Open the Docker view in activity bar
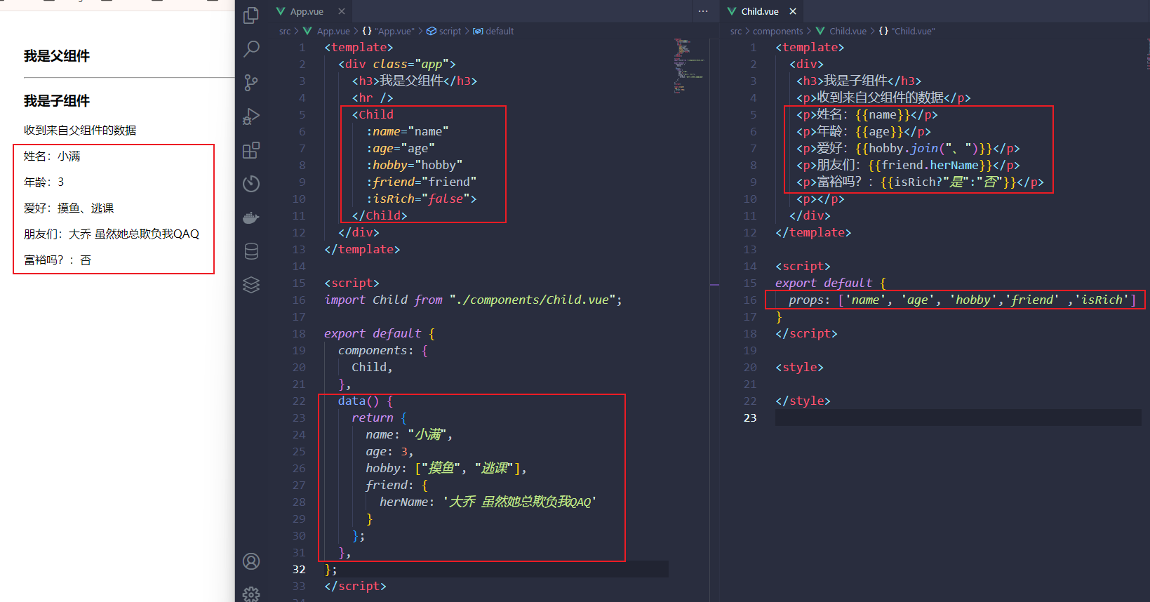1150x602 pixels. [251, 218]
